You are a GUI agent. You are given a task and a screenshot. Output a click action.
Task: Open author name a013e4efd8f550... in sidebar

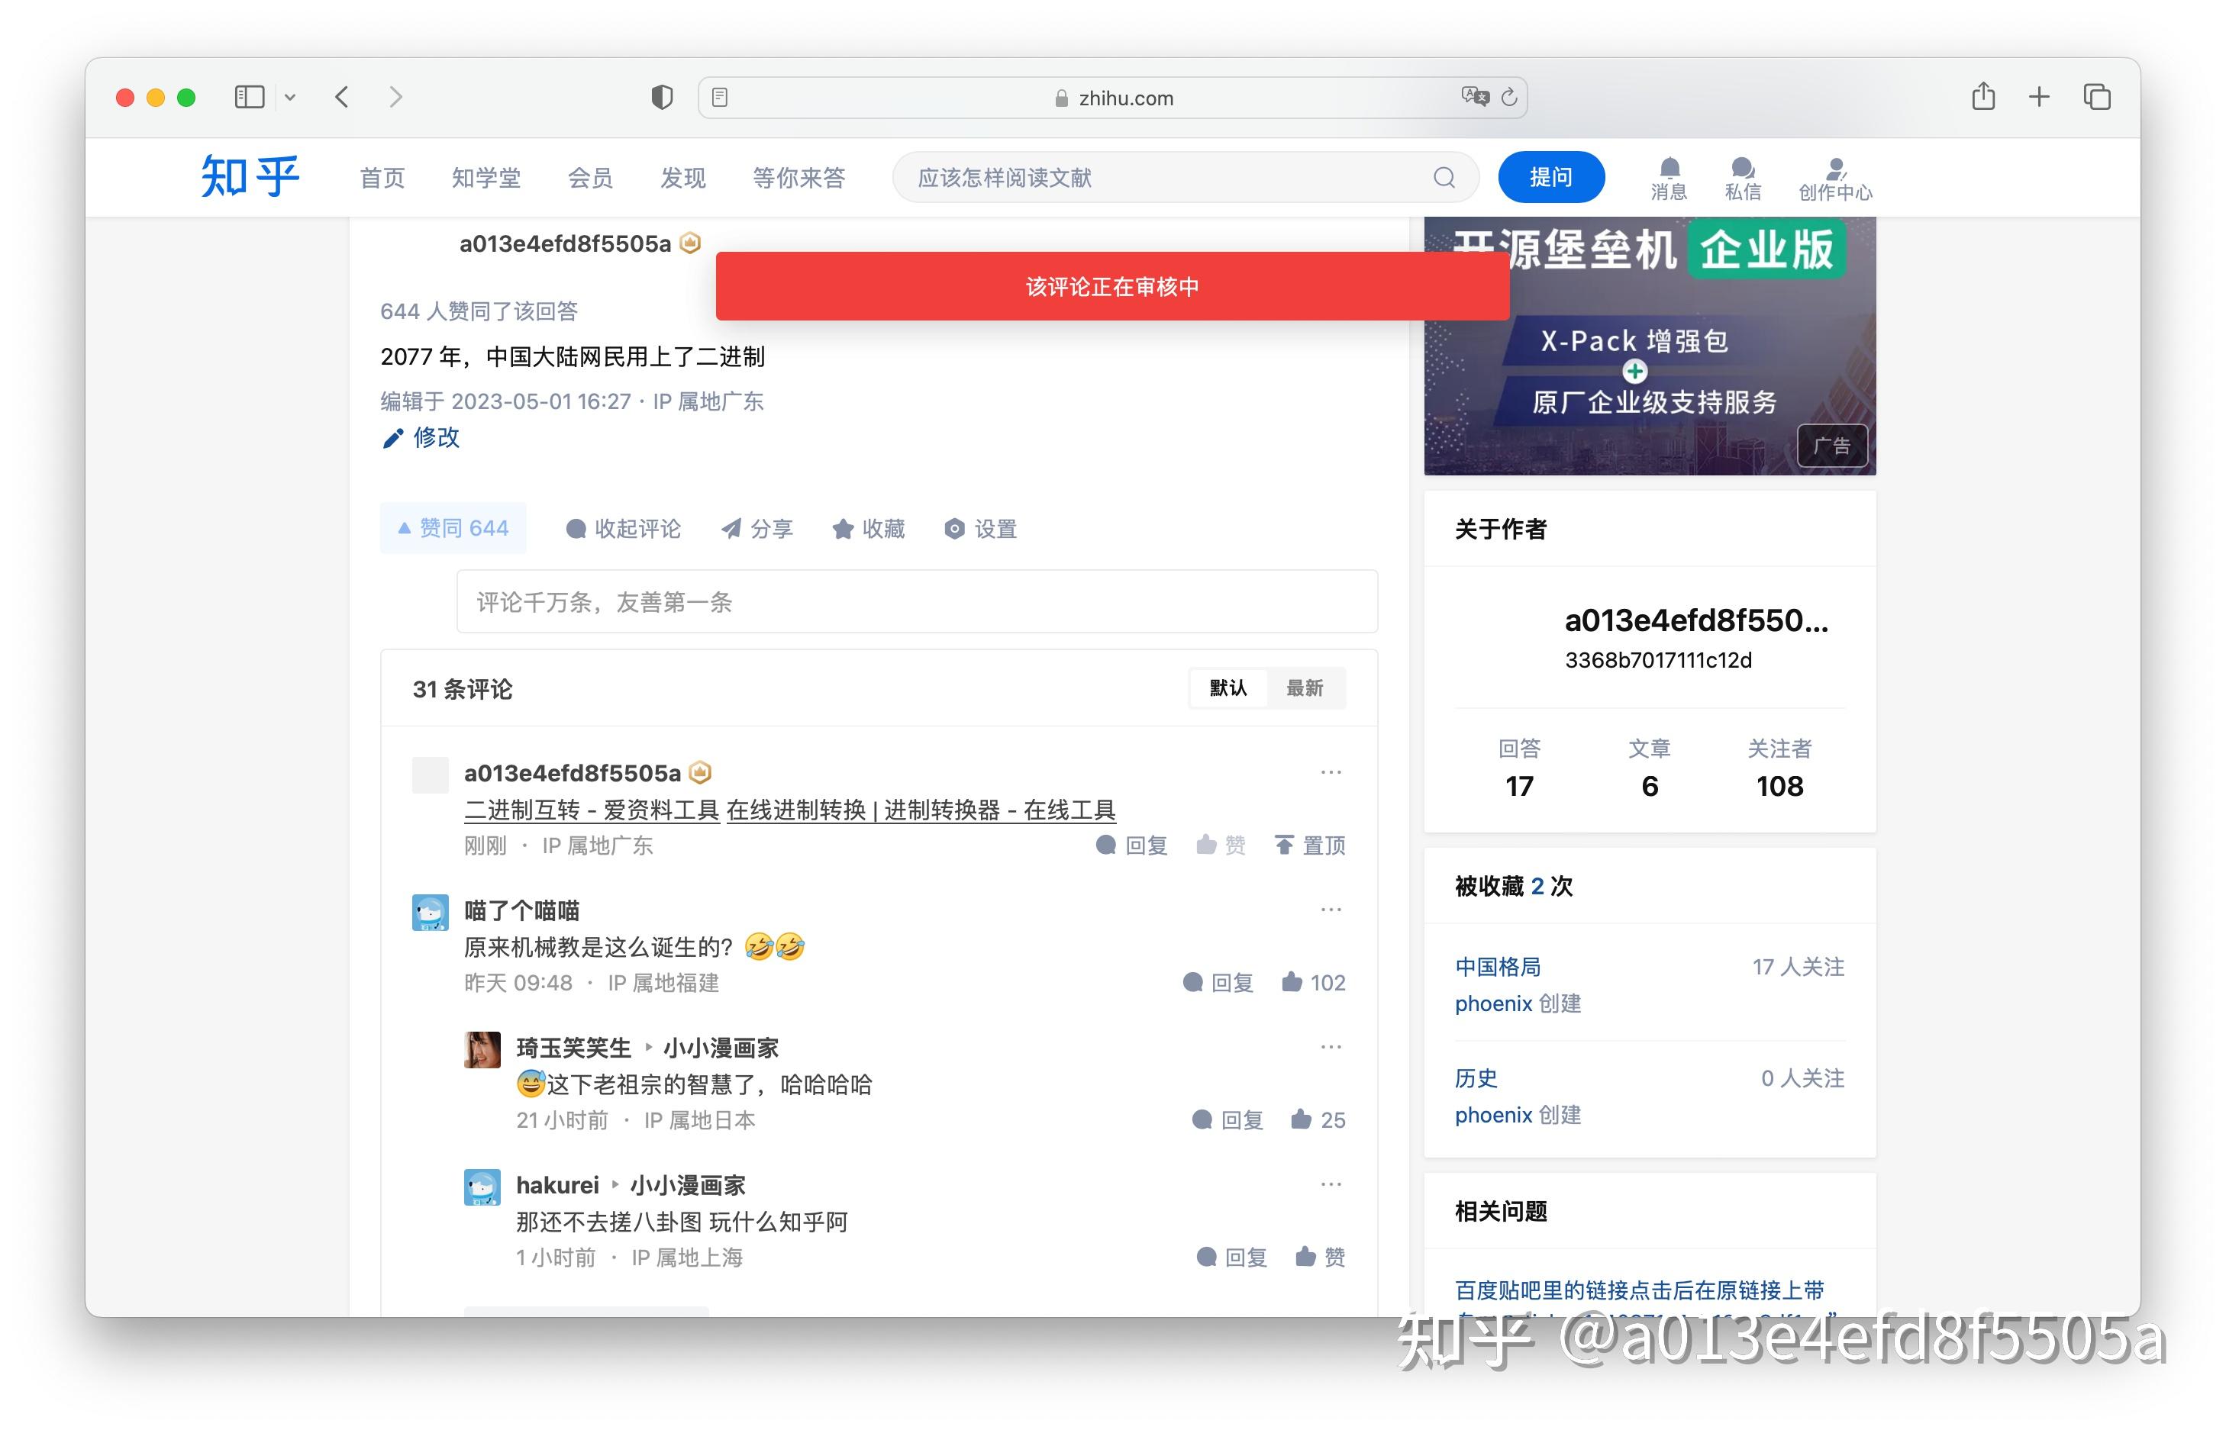1695,620
